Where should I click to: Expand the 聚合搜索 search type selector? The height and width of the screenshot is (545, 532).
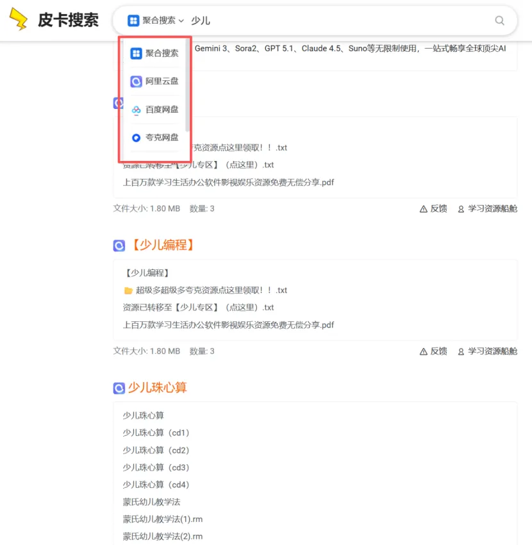[156, 21]
